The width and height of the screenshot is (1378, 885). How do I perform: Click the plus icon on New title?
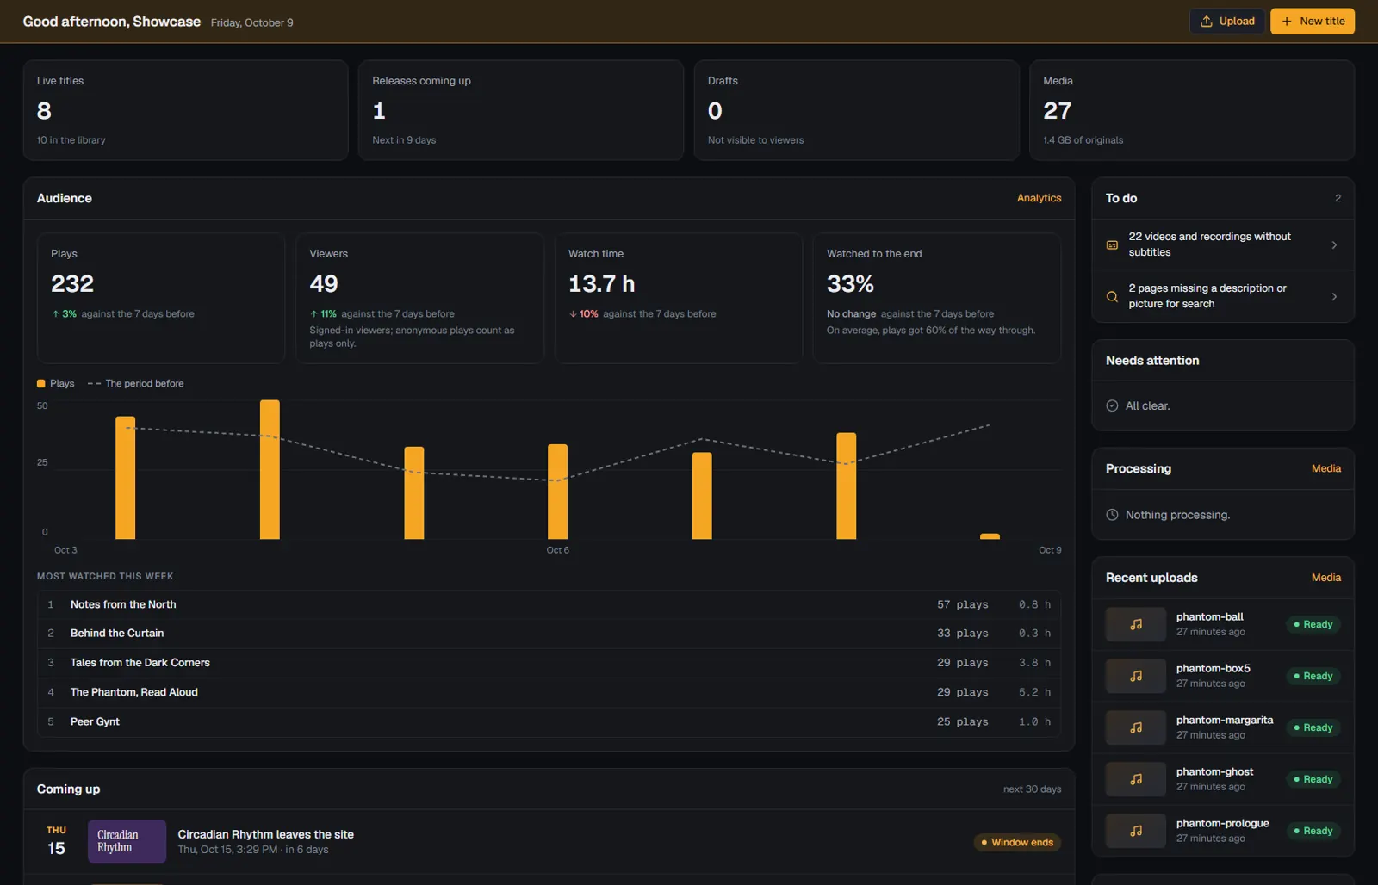(1287, 22)
